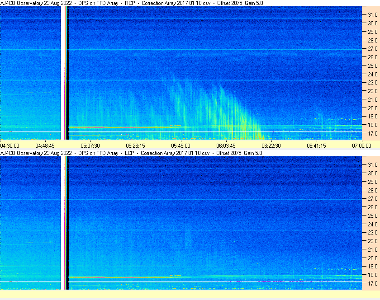Click the 05:45:00 time axis label
This screenshot has height=300, width=380.
(x=181, y=146)
